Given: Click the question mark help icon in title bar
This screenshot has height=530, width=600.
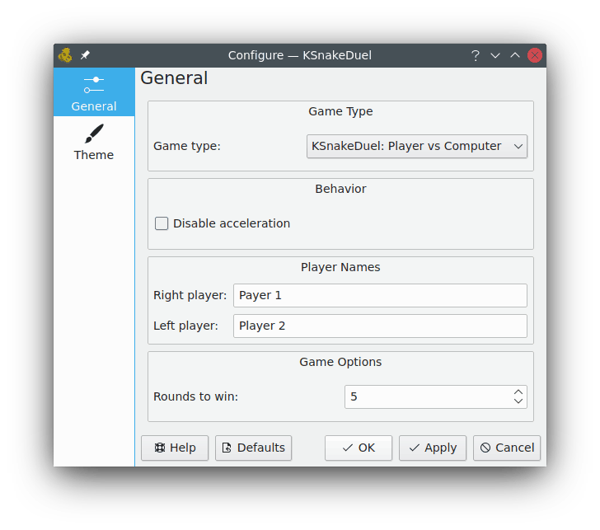Looking at the screenshot, I should (476, 55).
